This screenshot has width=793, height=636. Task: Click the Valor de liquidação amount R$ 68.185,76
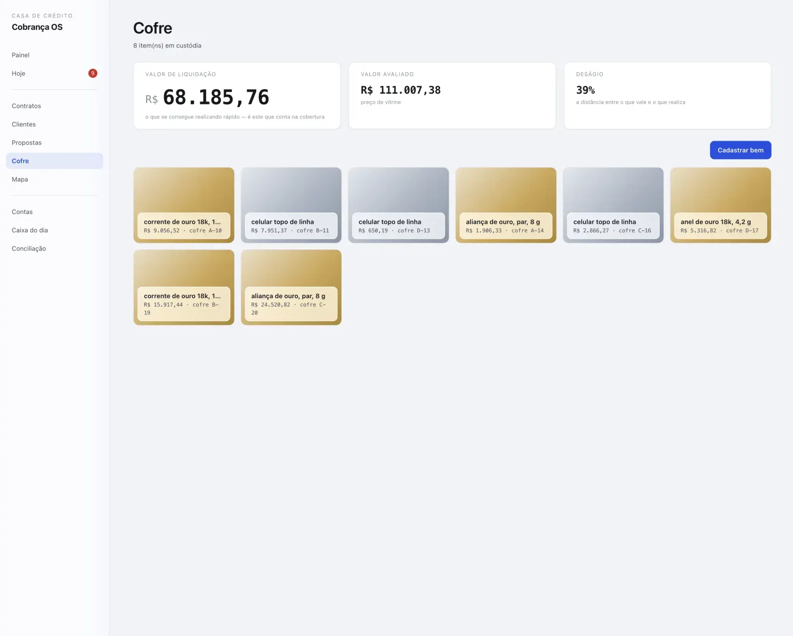[207, 98]
